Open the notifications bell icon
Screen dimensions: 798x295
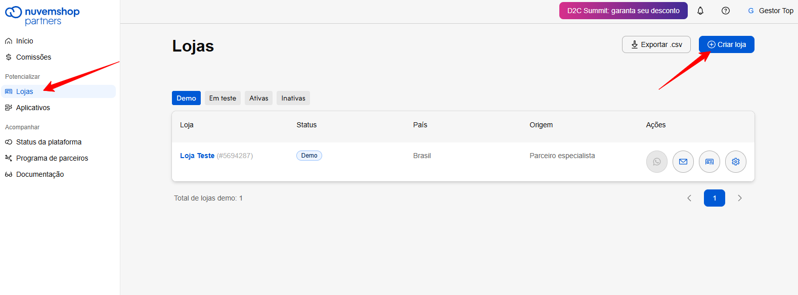[700, 11]
